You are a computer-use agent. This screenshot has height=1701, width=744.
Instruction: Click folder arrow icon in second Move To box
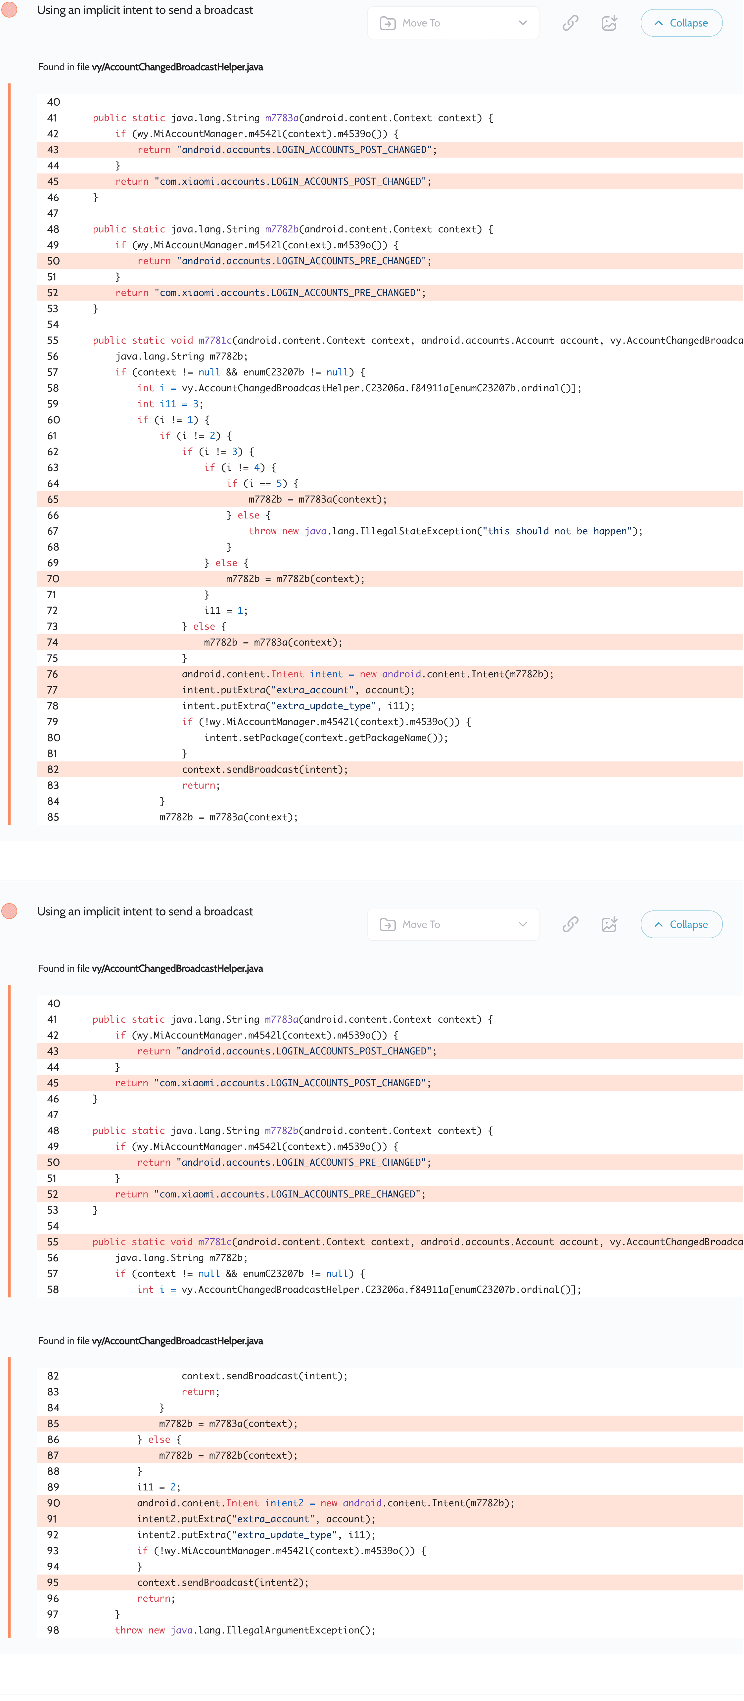click(x=388, y=924)
